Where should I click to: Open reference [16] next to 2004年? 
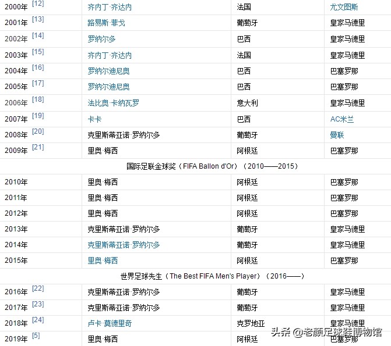[x=38, y=67]
